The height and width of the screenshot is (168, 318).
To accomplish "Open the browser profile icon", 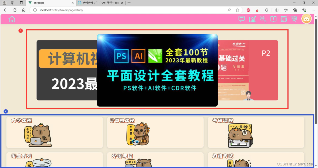I will pyautogui.click(x=4, y=3).
